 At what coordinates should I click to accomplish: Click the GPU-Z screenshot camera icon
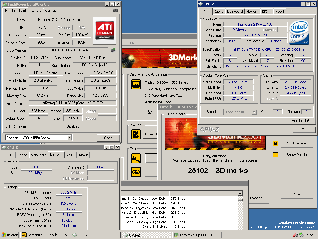(116, 11)
